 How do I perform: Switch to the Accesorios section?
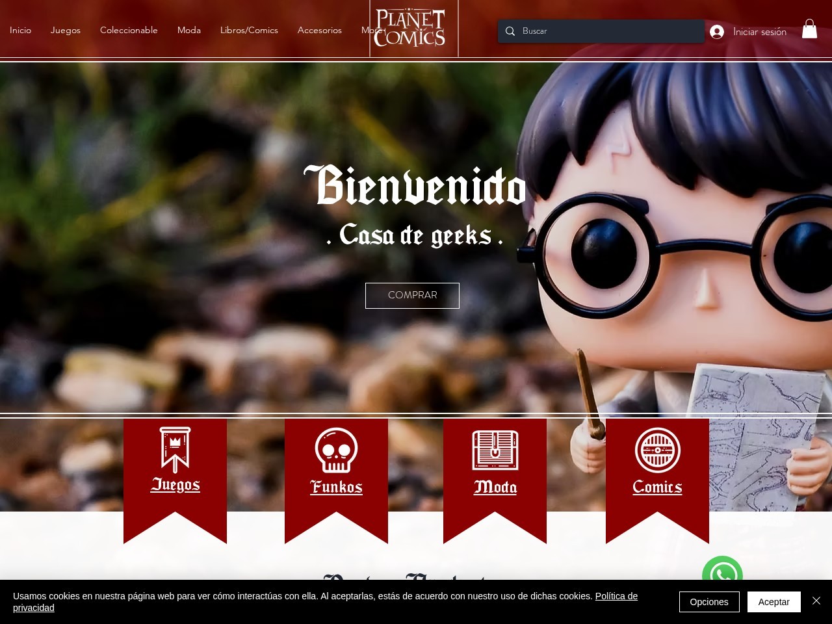319,30
